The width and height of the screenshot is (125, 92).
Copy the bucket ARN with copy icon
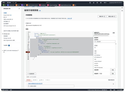[26, 25]
